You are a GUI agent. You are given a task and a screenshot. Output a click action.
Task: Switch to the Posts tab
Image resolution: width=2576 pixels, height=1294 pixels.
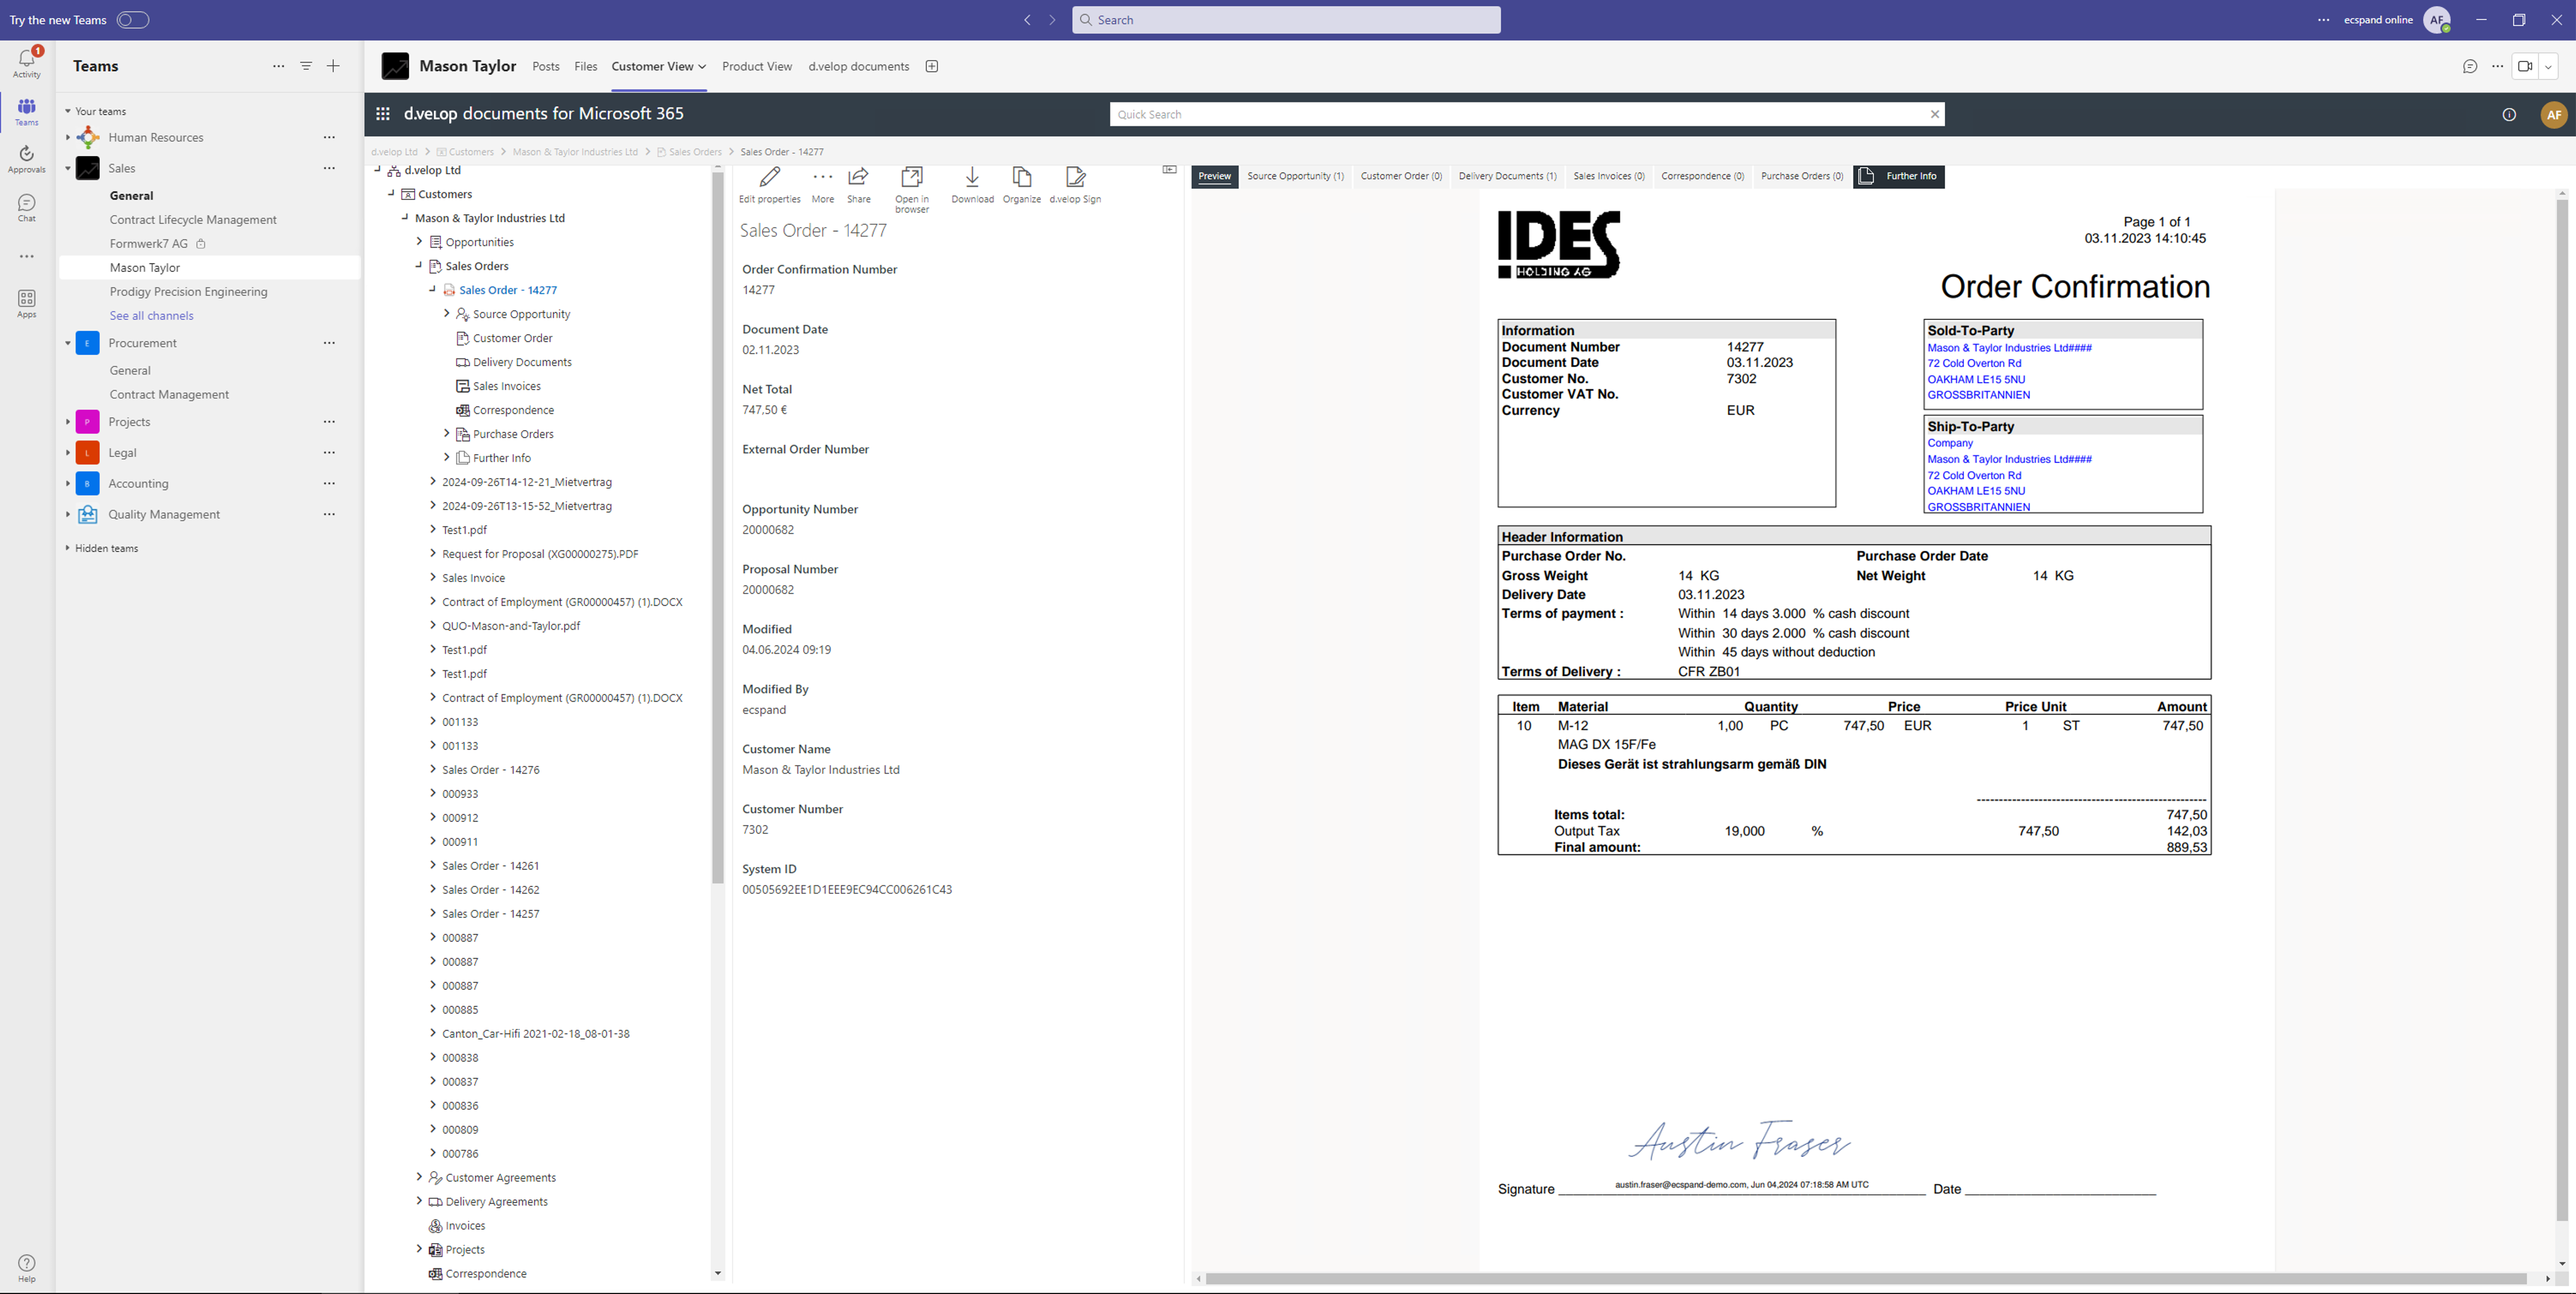click(546, 66)
